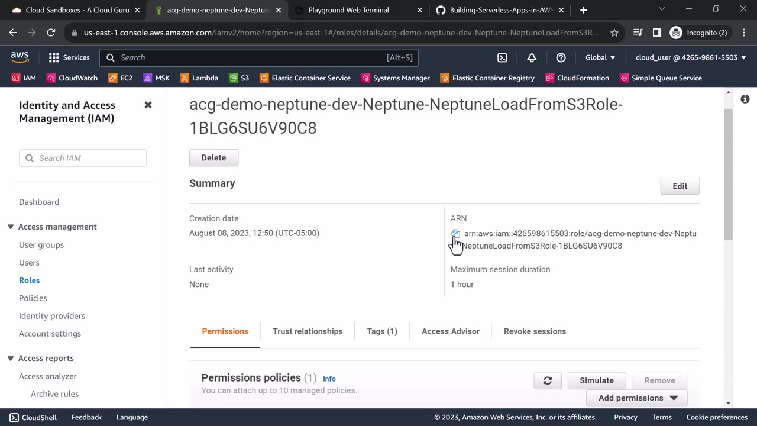Close the IAM navigation sidebar

[x=148, y=105]
